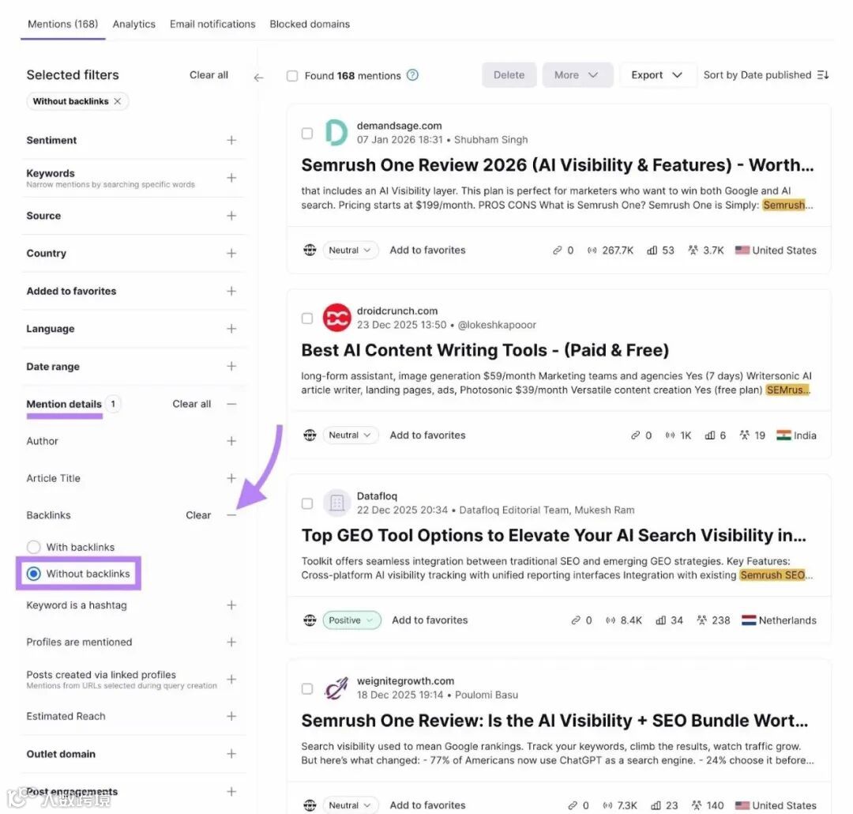Expand the Country filter
This screenshot has height=814, width=853.
coord(231,254)
